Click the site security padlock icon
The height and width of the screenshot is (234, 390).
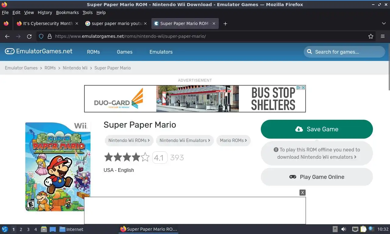50,36
